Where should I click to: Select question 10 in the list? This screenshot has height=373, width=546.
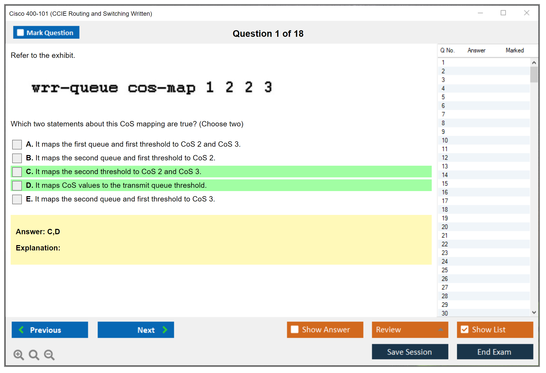tap(445, 140)
